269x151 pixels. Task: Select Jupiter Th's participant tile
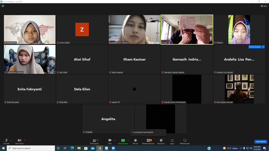point(134,89)
